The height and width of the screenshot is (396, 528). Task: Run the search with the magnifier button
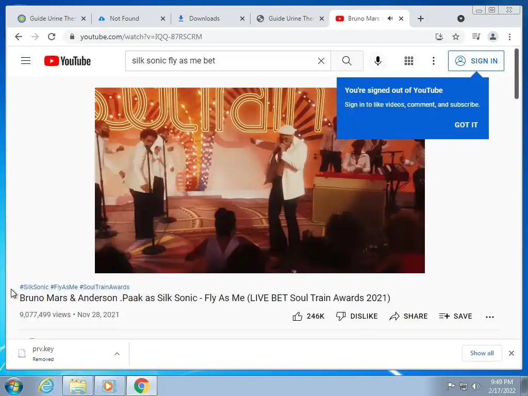[x=347, y=61]
